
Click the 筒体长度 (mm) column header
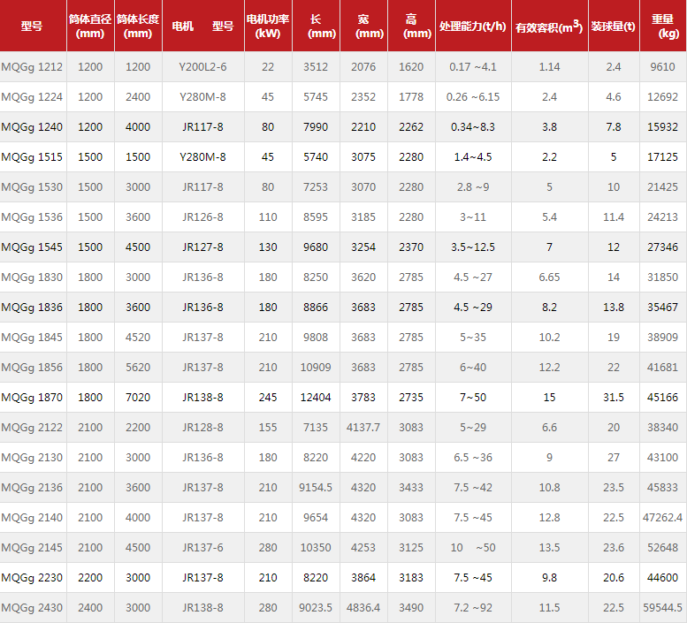[138, 26]
